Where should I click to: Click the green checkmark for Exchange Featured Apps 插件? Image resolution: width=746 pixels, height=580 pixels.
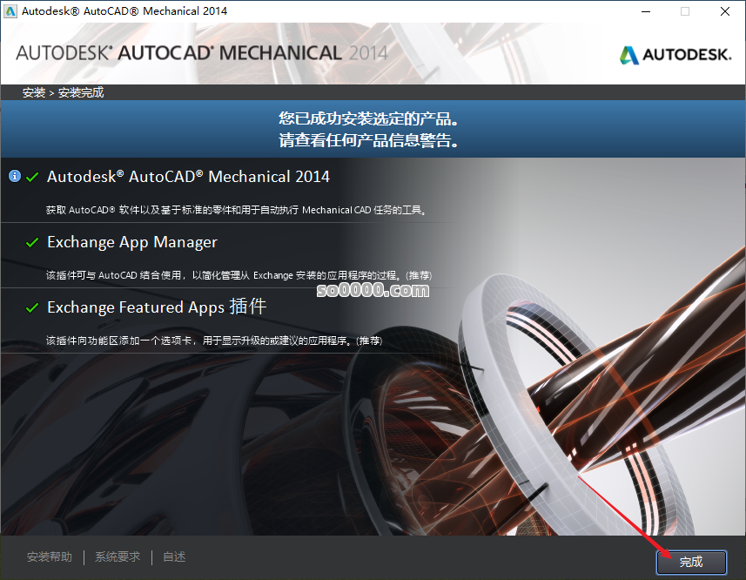pos(33,307)
